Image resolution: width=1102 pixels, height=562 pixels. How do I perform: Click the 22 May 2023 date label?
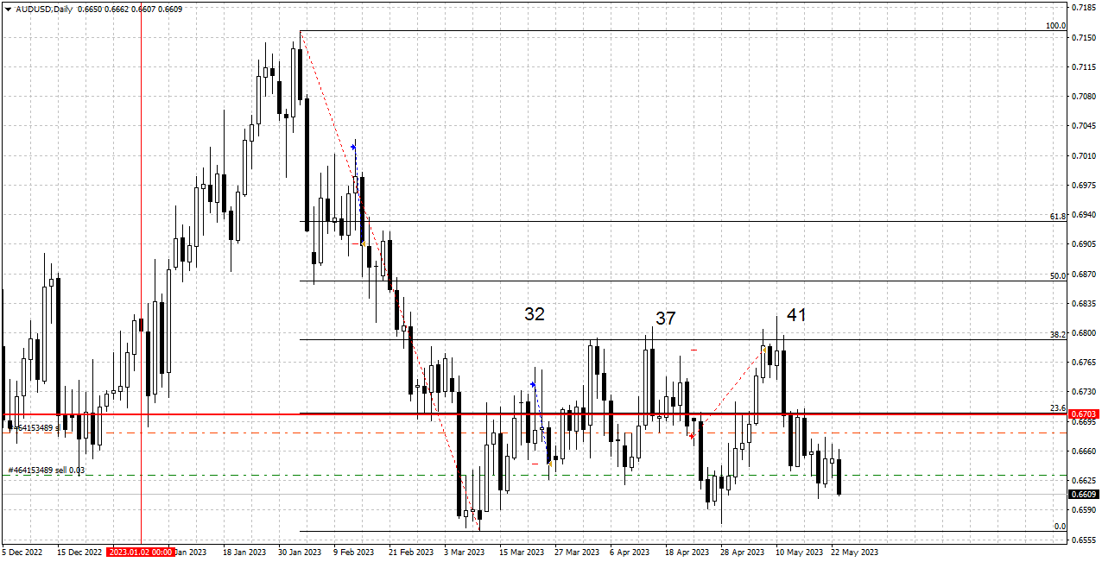854,552
